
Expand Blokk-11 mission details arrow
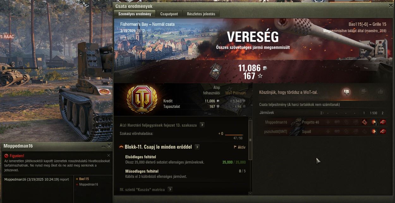tap(197, 147)
